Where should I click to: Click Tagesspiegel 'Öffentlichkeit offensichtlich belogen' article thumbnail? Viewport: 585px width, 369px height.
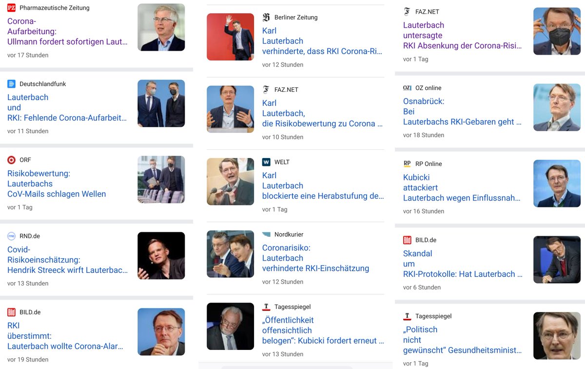pyautogui.click(x=230, y=326)
